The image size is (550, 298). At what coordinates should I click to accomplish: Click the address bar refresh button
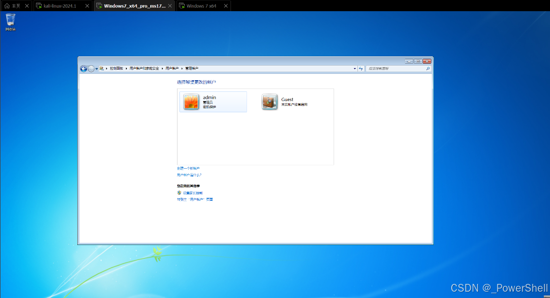[360, 69]
